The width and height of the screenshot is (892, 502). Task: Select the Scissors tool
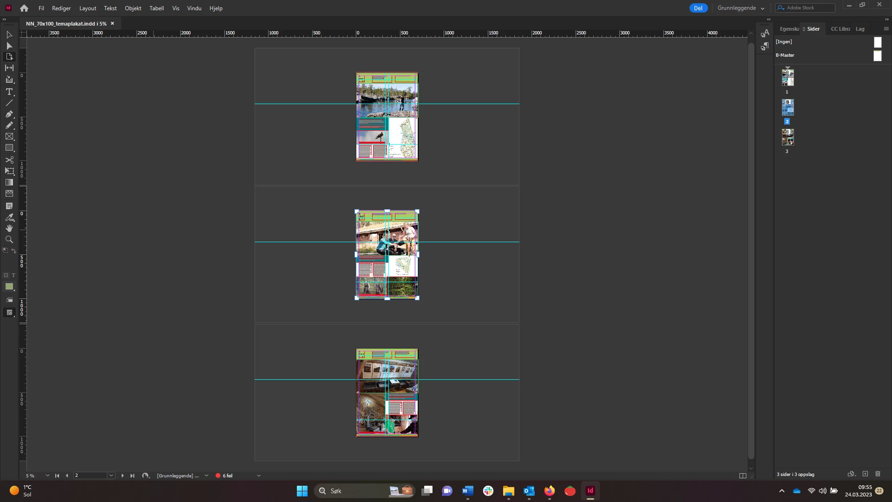pyautogui.click(x=9, y=160)
